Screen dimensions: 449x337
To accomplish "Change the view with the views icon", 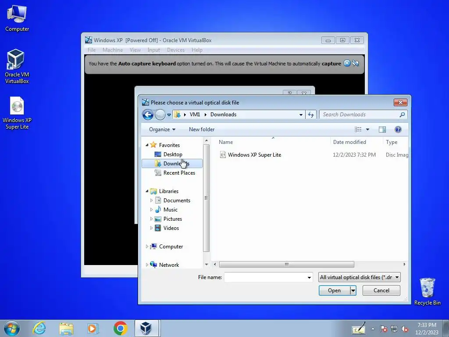I will point(358,129).
